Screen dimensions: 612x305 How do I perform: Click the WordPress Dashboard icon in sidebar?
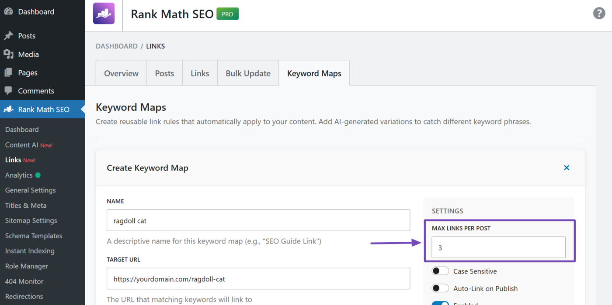point(8,11)
